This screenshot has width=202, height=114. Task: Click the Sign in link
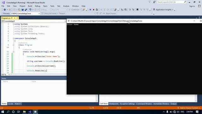(x=192, y=6)
